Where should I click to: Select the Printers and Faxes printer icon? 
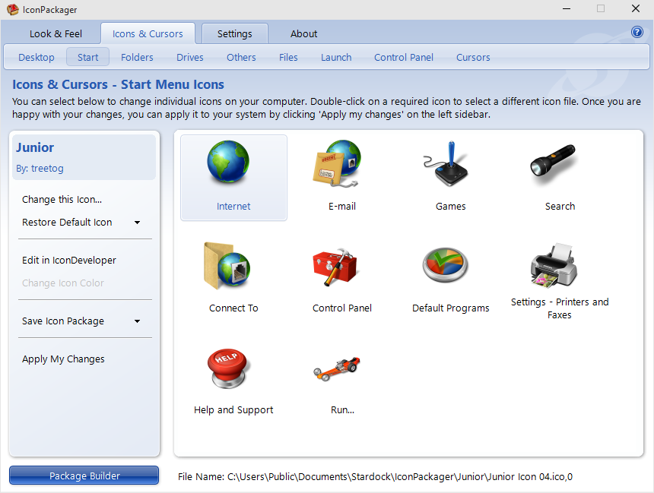click(554, 265)
